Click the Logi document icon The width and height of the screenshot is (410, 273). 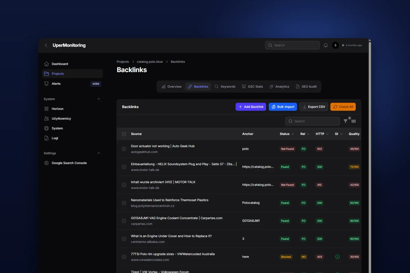[x=46, y=138]
